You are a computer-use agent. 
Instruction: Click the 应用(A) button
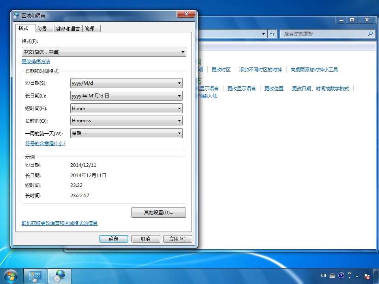(177, 239)
